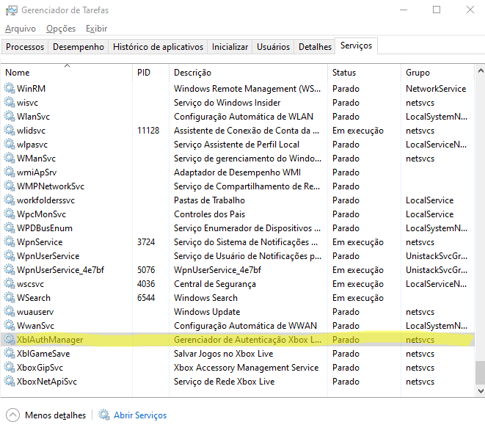
Task: Click Adaptador de Desempenho WMI description
Action: pos(237,172)
